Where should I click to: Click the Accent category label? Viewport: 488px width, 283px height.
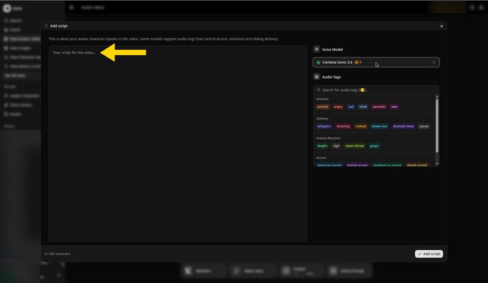321,158
